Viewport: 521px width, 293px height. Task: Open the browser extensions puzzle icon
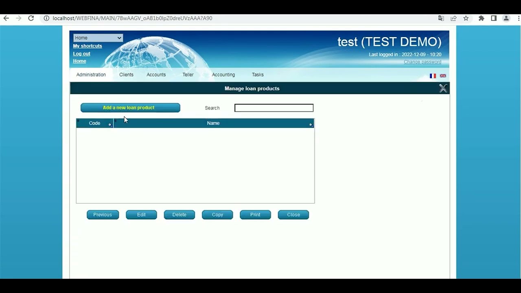[x=482, y=18]
